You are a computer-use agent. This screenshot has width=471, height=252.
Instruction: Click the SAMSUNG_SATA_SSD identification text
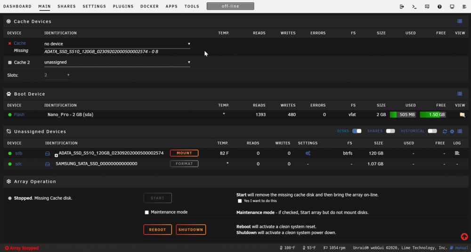[x=97, y=164]
